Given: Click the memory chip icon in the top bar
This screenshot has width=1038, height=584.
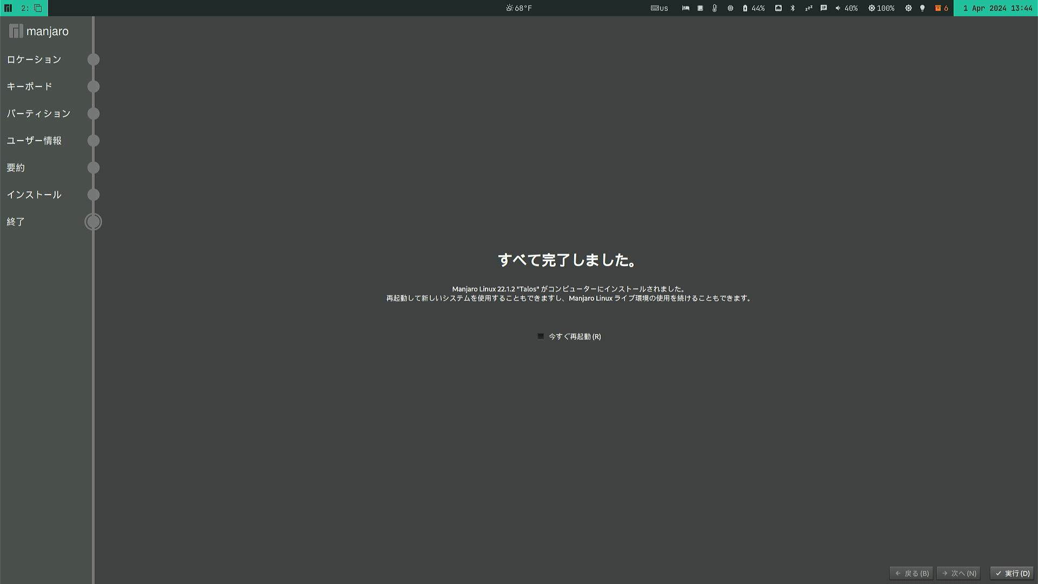Looking at the screenshot, I should tap(700, 8).
